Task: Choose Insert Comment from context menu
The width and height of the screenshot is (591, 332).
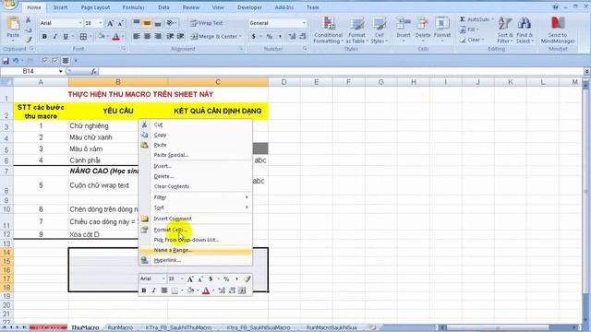Action: tap(195, 219)
